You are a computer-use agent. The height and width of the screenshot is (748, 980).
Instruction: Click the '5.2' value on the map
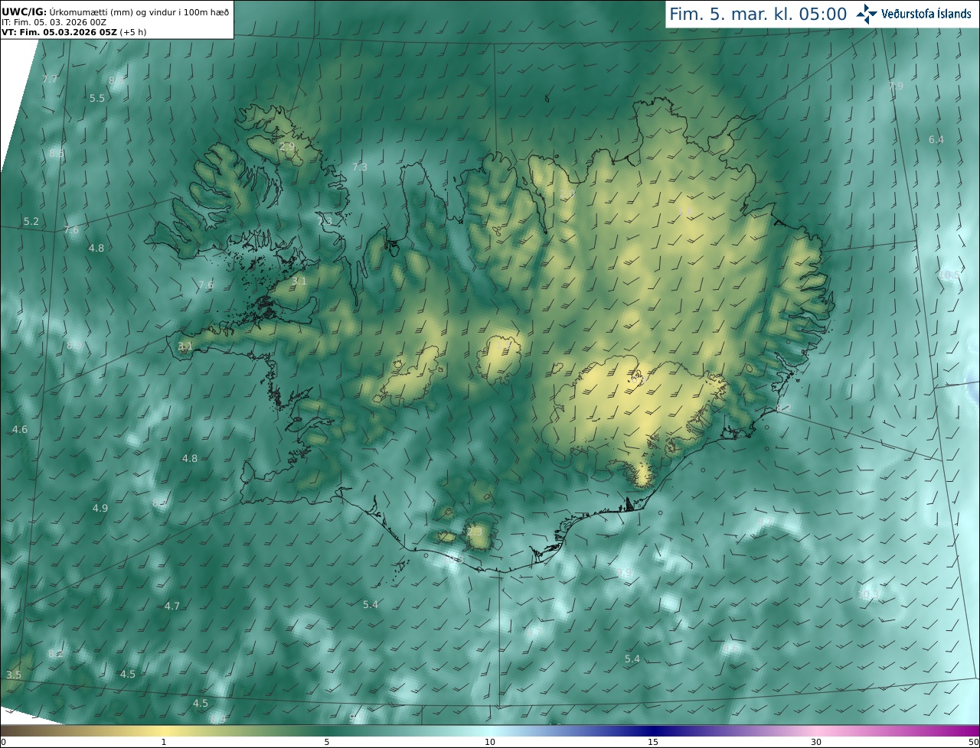click(x=31, y=222)
